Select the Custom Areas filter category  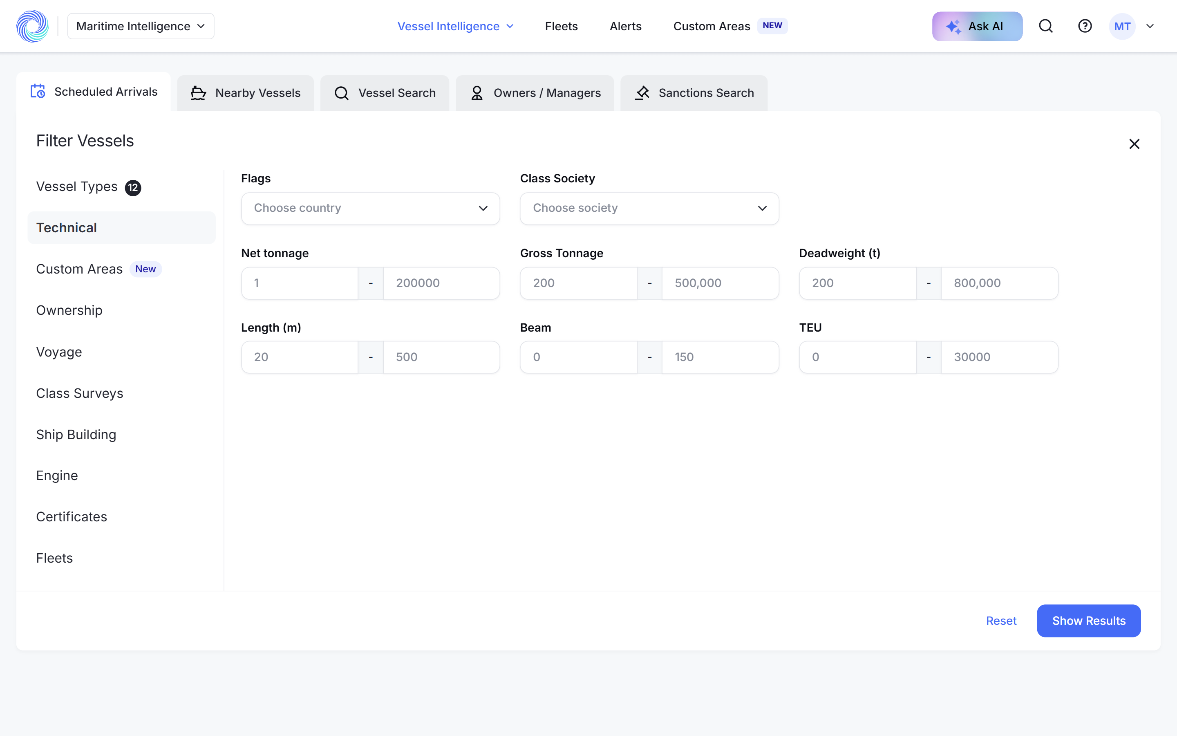point(122,269)
